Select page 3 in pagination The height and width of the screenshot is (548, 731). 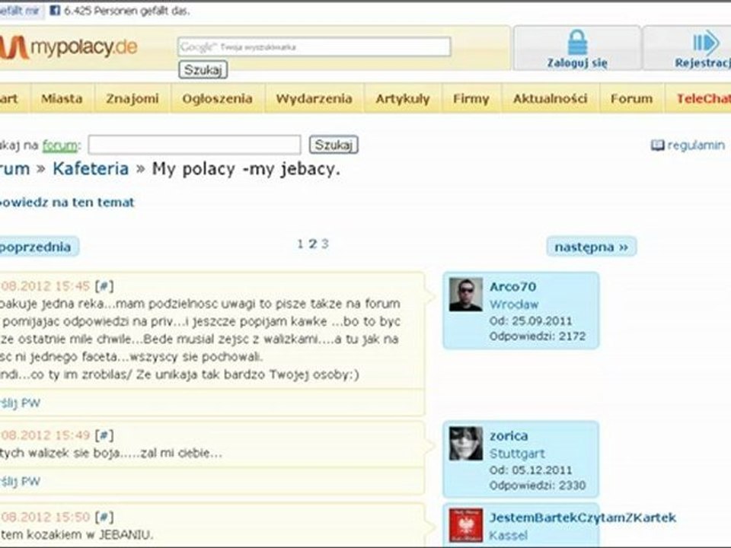(x=325, y=244)
